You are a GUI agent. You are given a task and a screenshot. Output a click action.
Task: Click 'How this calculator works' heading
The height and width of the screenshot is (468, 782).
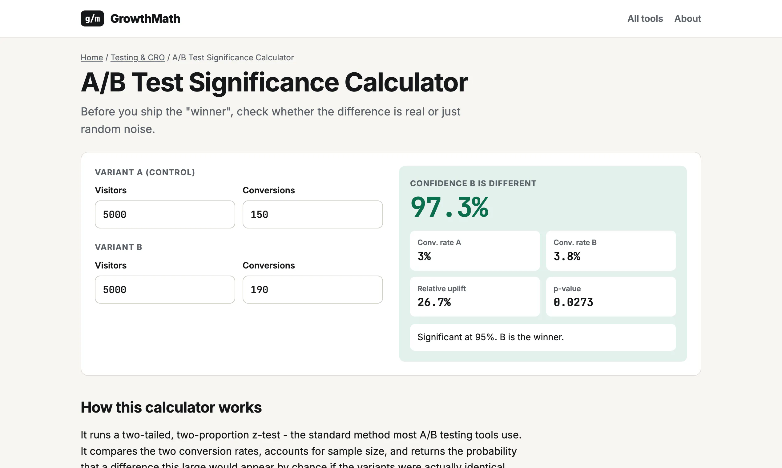[x=171, y=407]
